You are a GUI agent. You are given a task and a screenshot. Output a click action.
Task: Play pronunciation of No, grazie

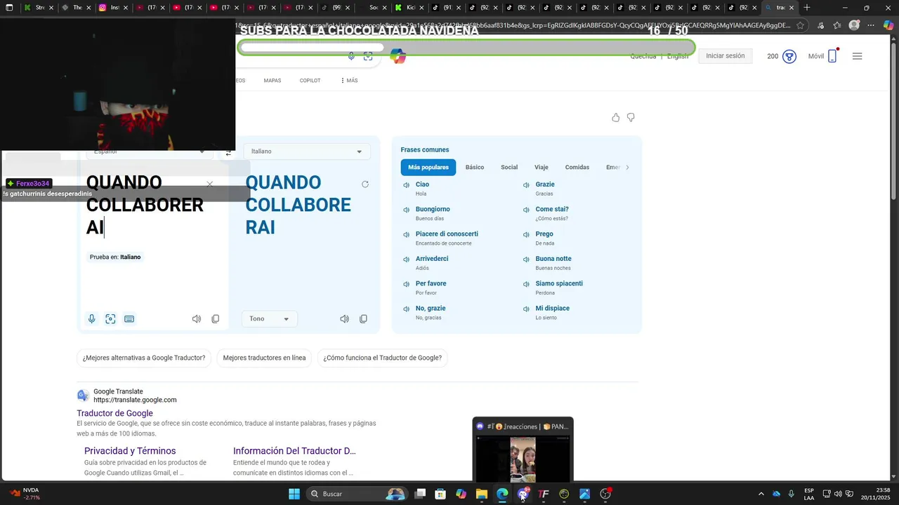point(406,309)
